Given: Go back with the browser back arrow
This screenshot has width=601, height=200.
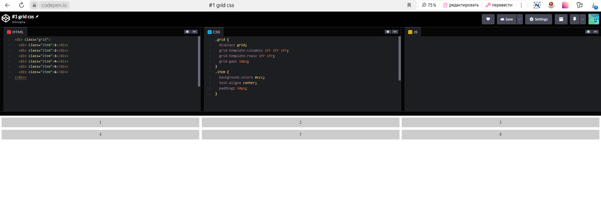Looking at the screenshot, I should [x=7, y=5].
